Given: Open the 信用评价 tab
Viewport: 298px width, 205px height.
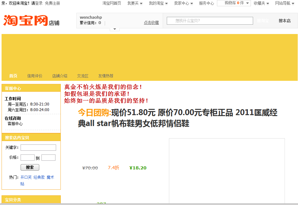Looking at the screenshot, I should [35, 76].
